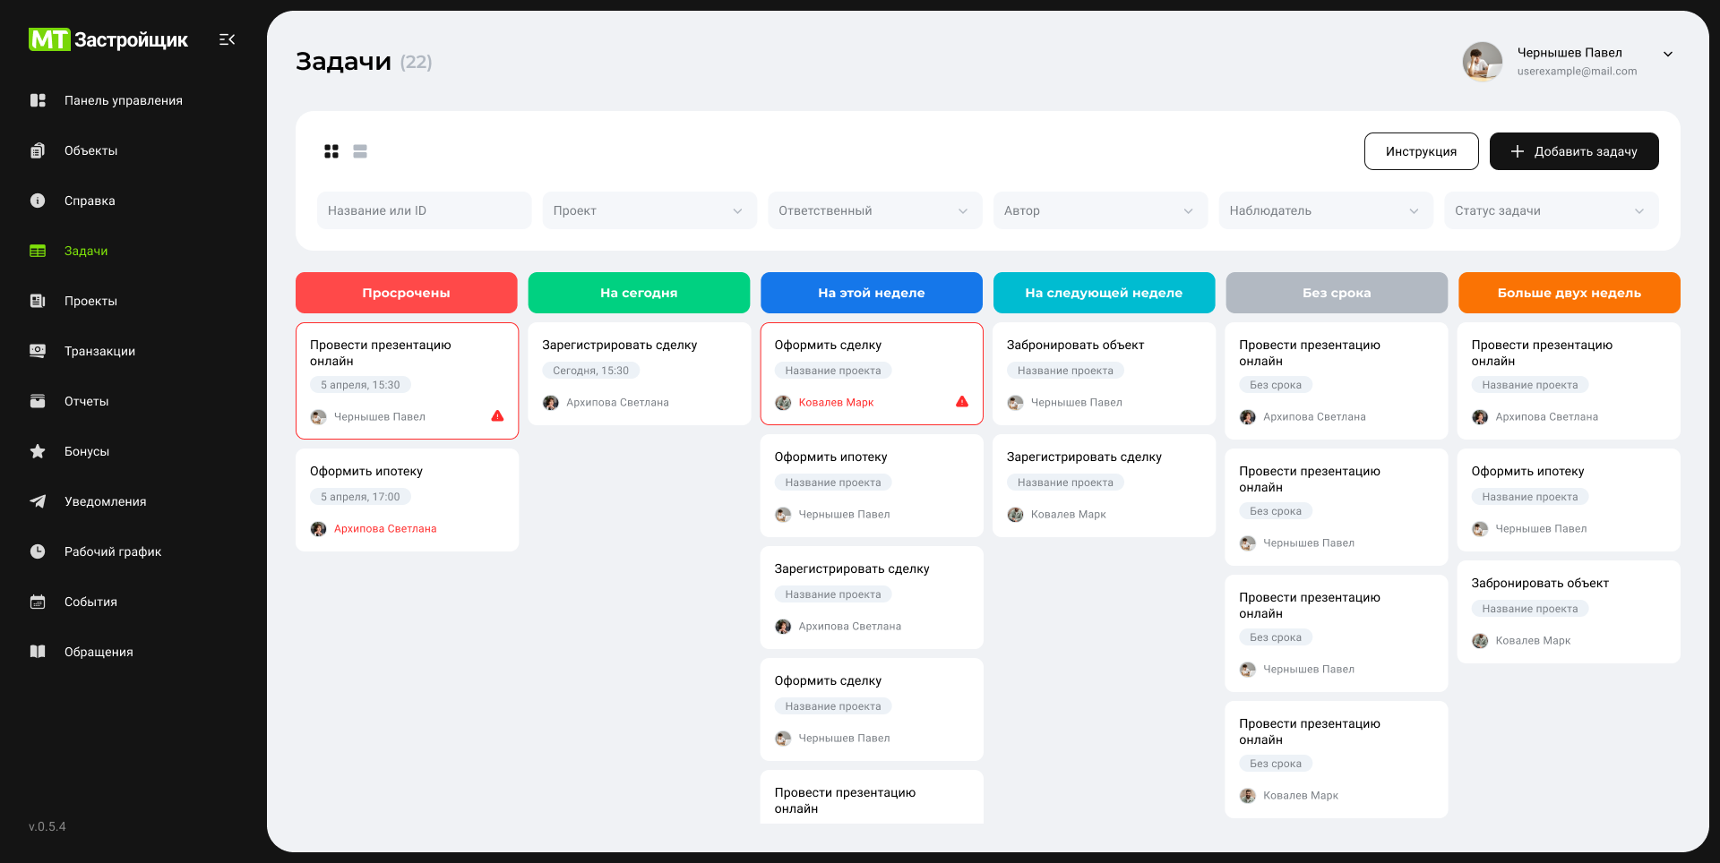Open the Справка section
This screenshot has width=1720, height=863.
[x=89, y=201]
